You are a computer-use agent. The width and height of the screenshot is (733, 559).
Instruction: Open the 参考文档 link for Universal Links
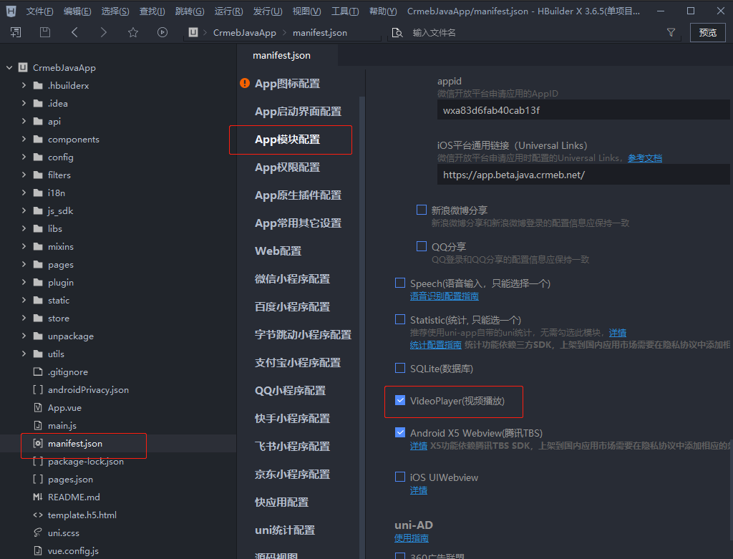coord(645,158)
